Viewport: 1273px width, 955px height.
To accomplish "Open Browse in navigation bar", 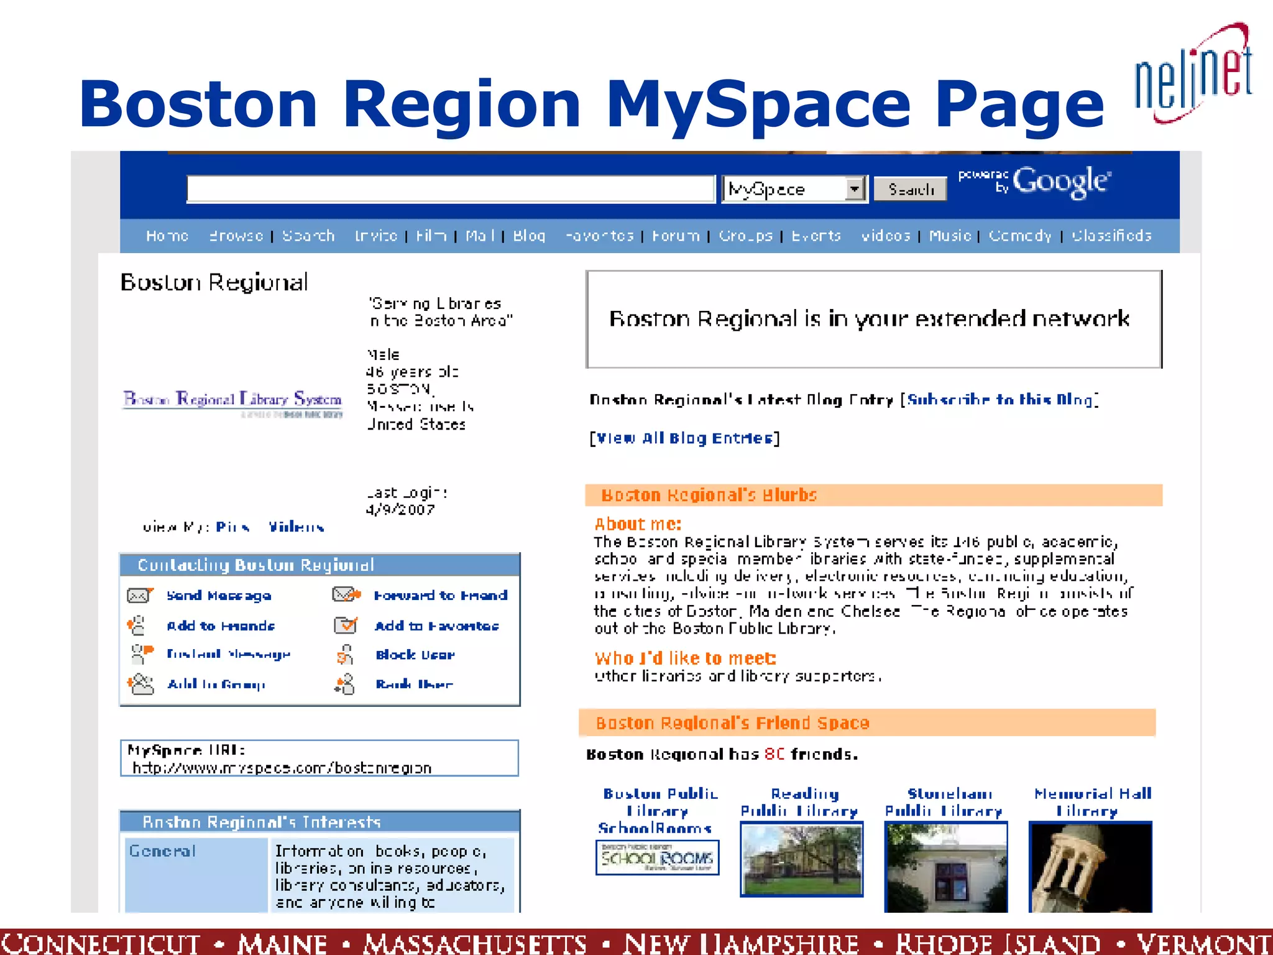I will (x=236, y=236).
